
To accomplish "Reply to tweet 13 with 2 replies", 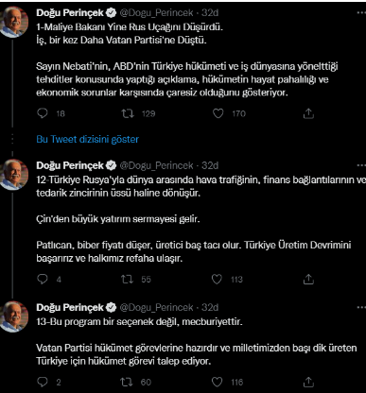I will pos(43,382).
